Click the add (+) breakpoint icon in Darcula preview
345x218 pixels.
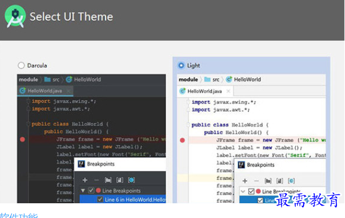85,180
